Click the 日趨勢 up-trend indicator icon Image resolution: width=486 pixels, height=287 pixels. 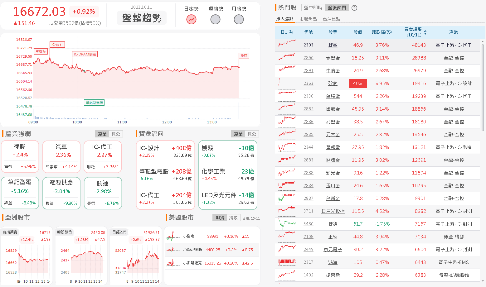tap(191, 19)
